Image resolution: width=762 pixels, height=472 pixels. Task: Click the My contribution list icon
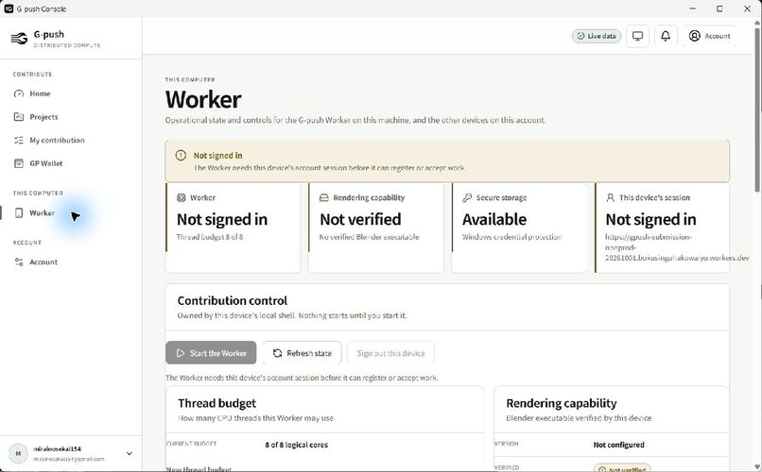[x=19, y=141]
